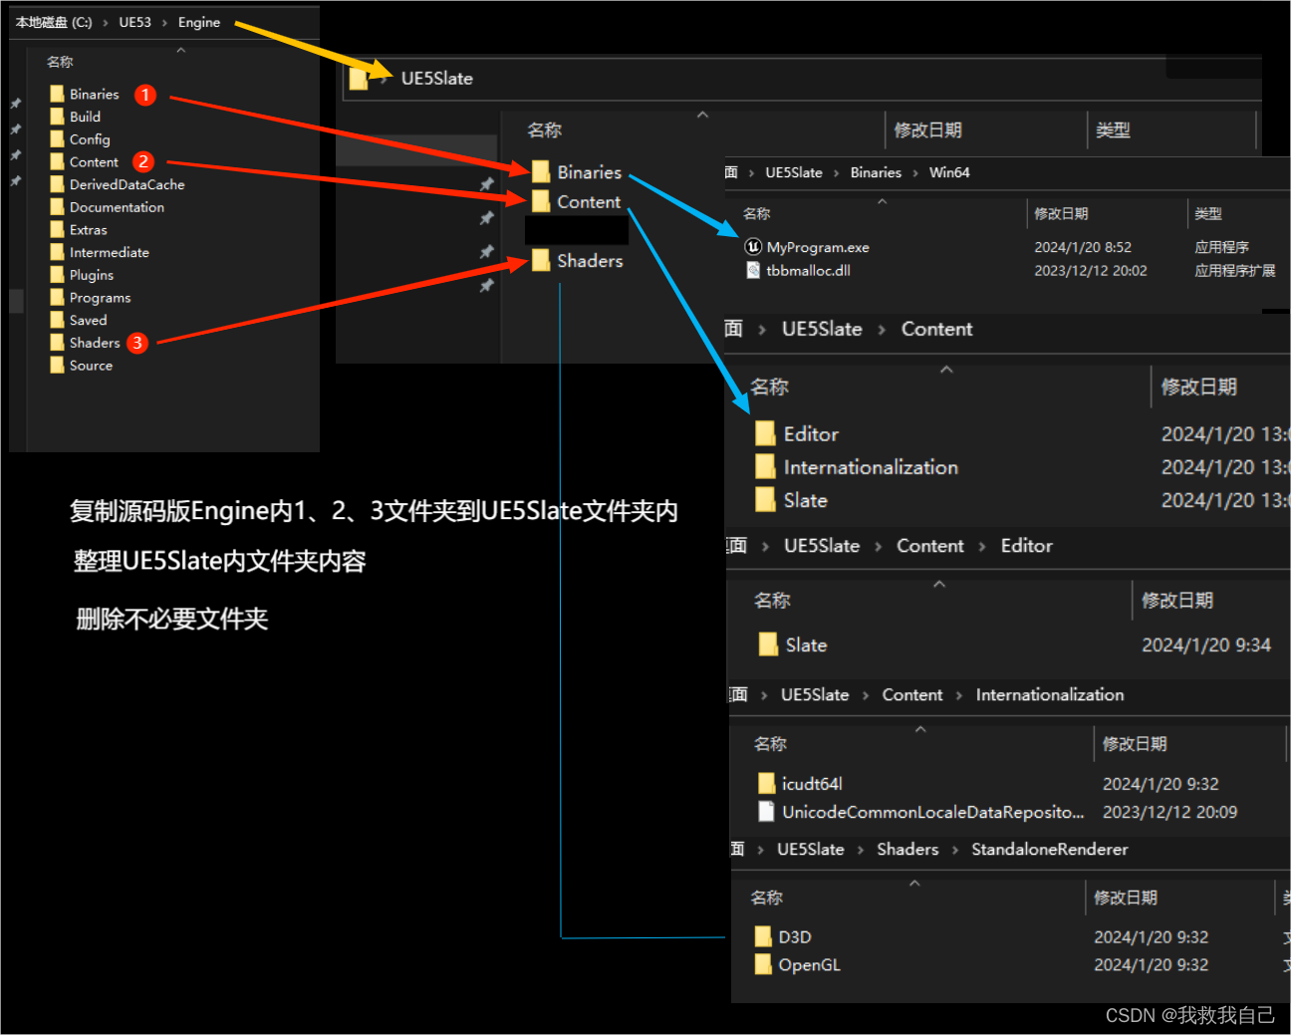Click Win64 breadcrumb segment
The height and width of the screenshot is (1035, 1291).
coord(949,172)
